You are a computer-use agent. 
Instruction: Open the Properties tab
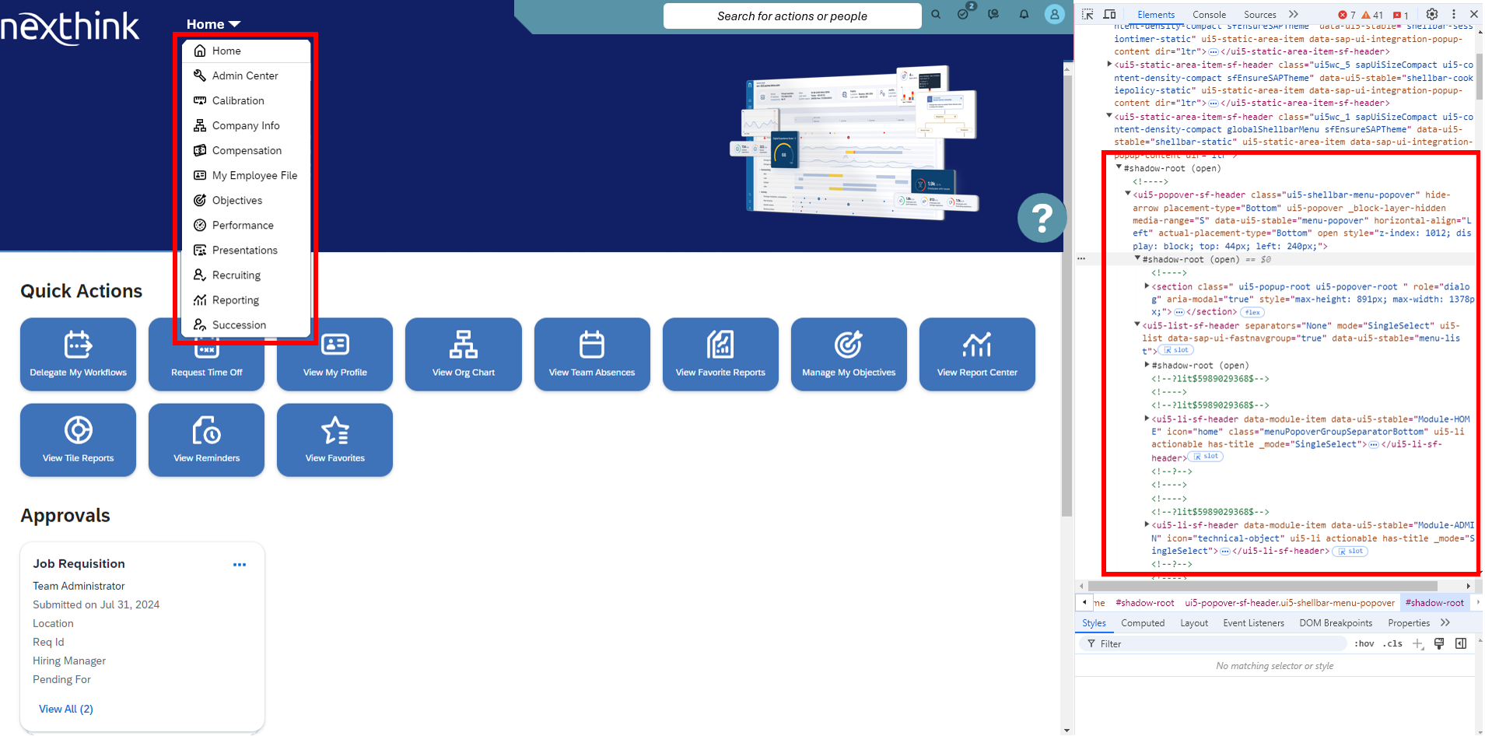click(x=1409, y=623)
